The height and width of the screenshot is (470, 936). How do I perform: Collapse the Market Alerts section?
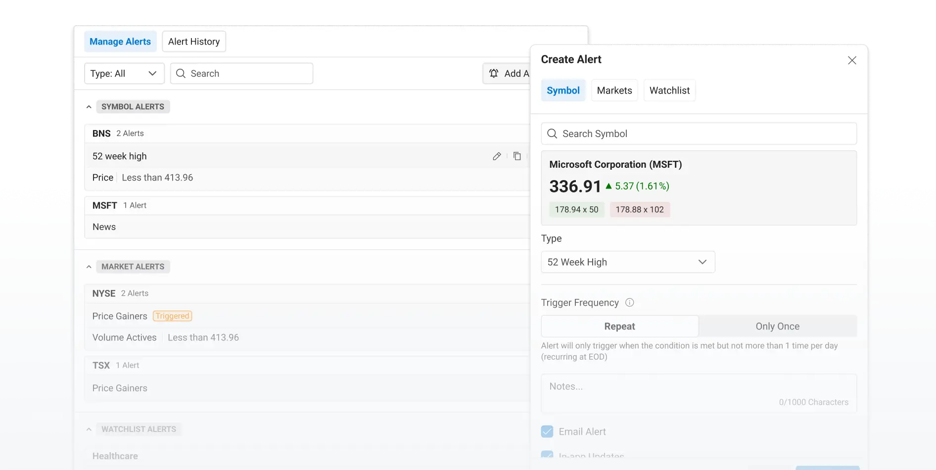tap(89, 267)
